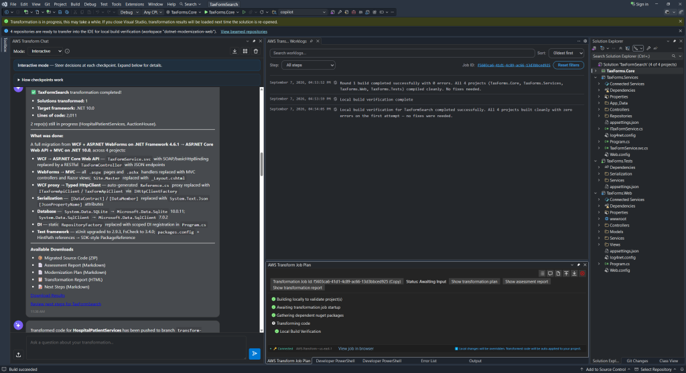Click the Search Solution Explorer field
Viewport: 686px width, 373px height.
pyautogui.click(x=631, y=56)
